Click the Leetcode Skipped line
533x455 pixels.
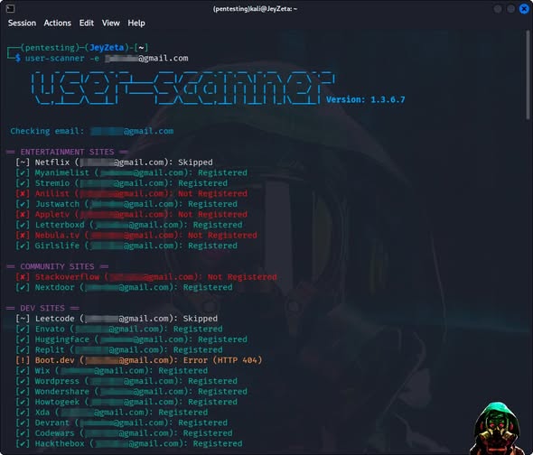point(117,319)
